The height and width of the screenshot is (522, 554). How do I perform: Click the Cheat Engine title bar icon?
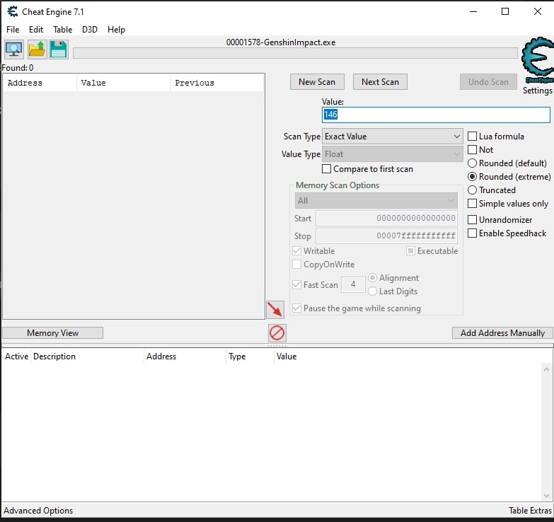[12, 11]
